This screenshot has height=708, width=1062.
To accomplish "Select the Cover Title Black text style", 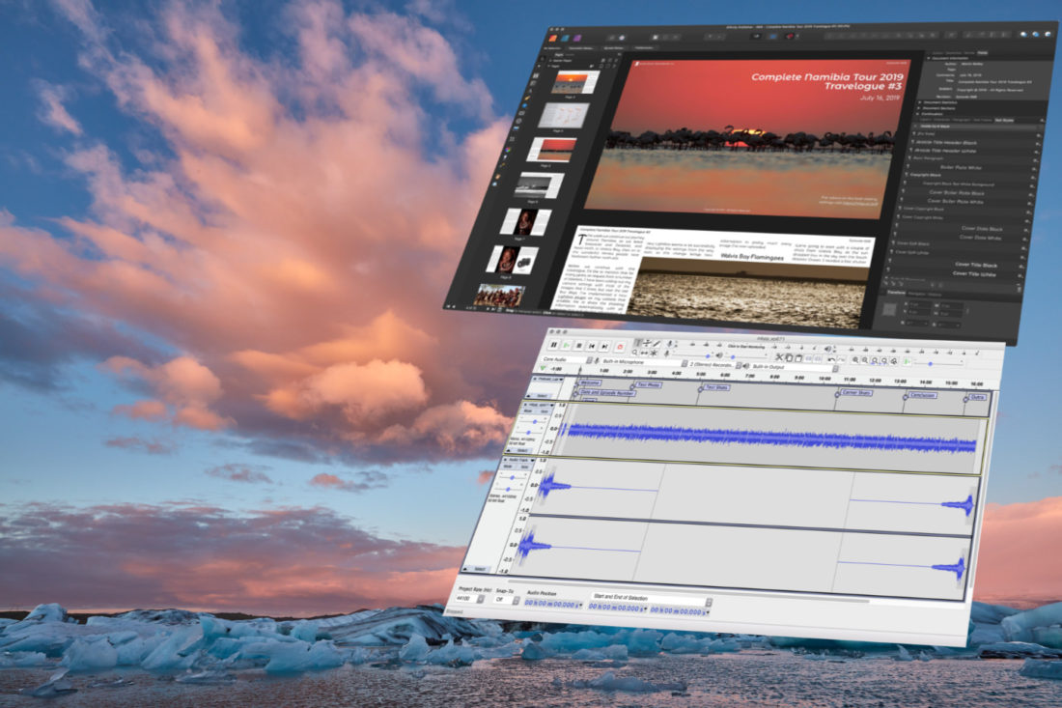I will click(975, 264).
